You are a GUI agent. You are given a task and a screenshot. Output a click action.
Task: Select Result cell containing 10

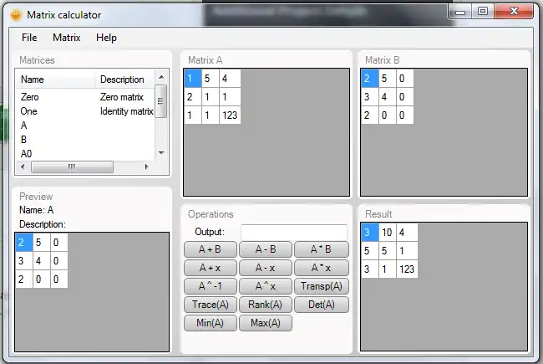click(388, 233)
